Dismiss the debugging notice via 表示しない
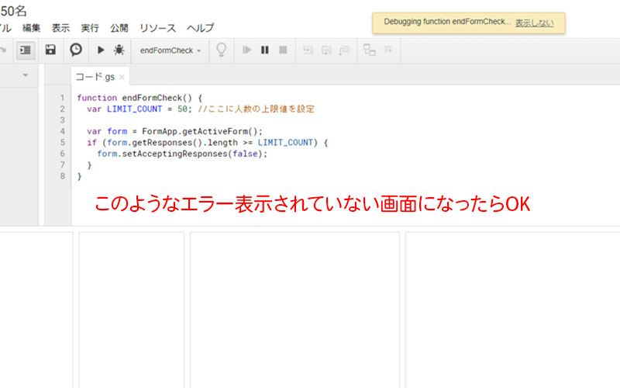620x388 pixels. pos(534,23)
